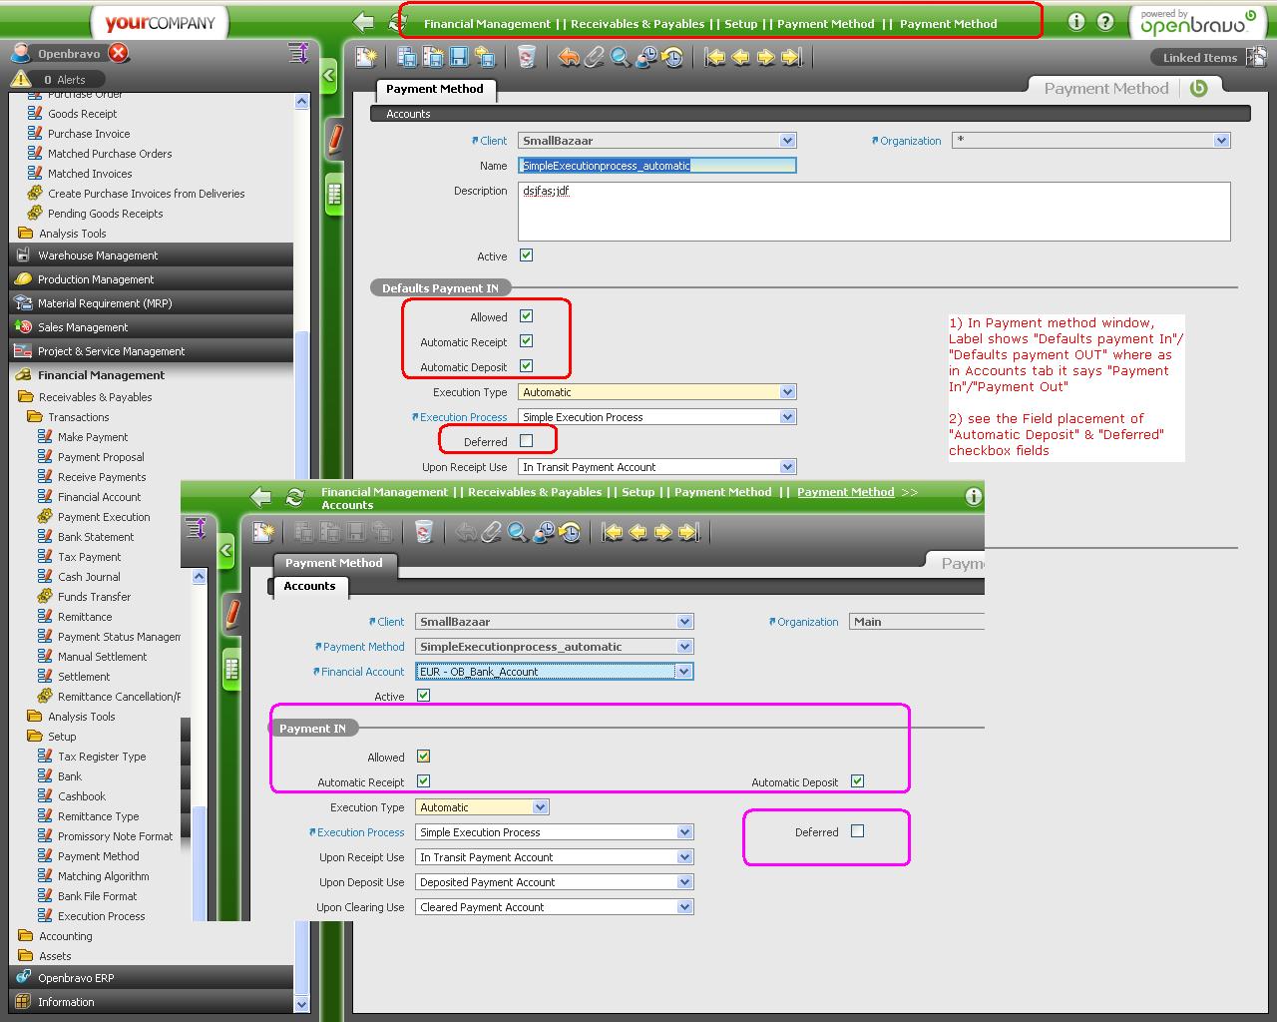Switch to form view with pencil icon
Screen dimensions: 1277x1022
(x=335, y=139)
